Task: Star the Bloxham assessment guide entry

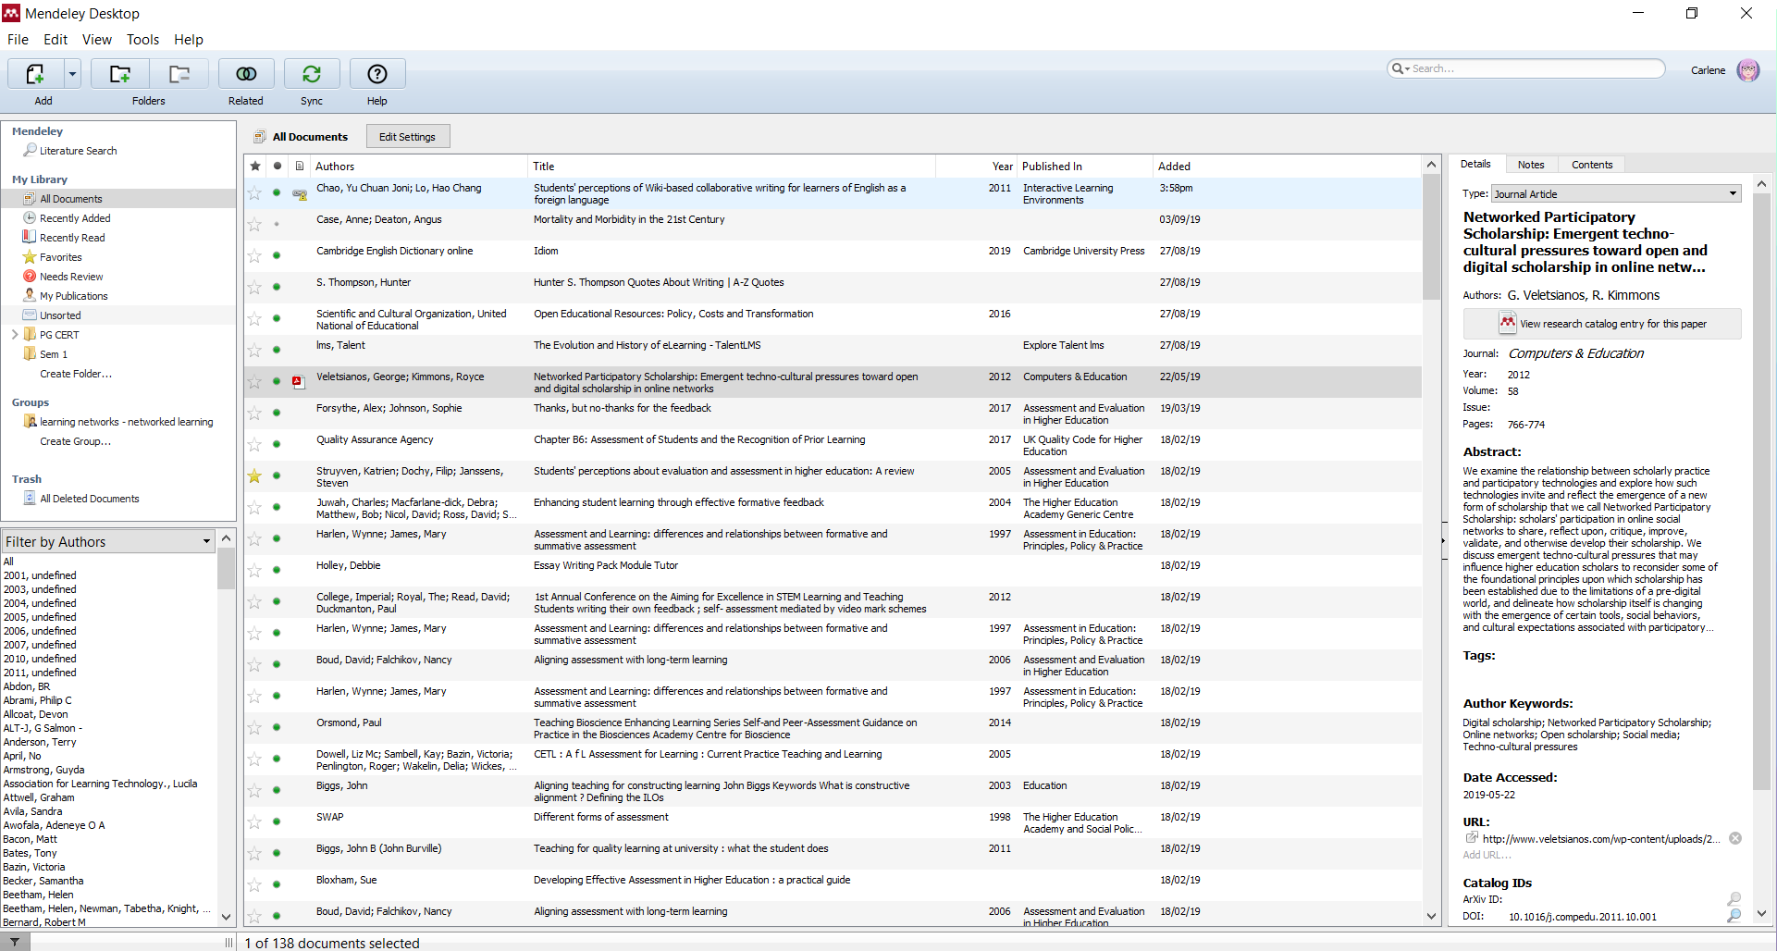Action: coord(254,885)
